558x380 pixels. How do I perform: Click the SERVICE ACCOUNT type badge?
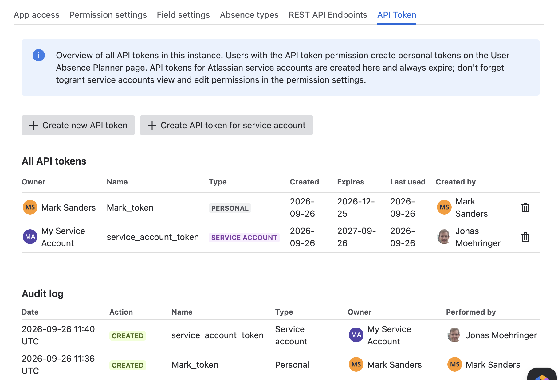pos(244,238)
